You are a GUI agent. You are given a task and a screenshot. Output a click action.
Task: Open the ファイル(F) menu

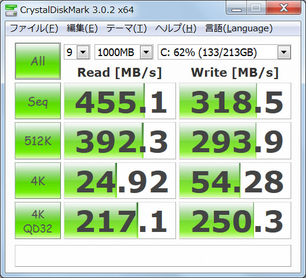[34, 28]
